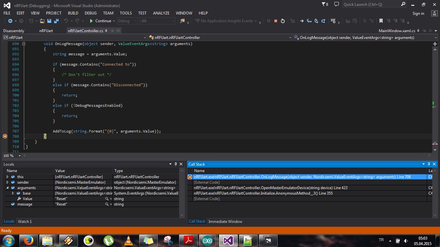Close the nRFUartController.cs tab

(x=118, y=31)
